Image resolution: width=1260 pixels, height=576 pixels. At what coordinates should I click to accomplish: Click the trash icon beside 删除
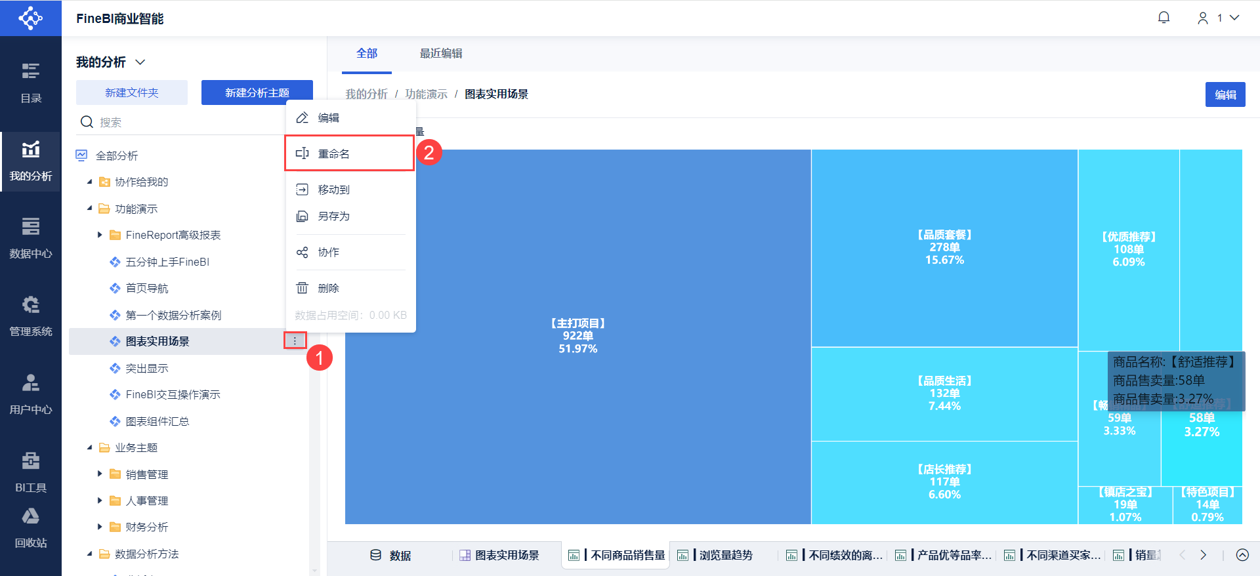pos(302,288)
